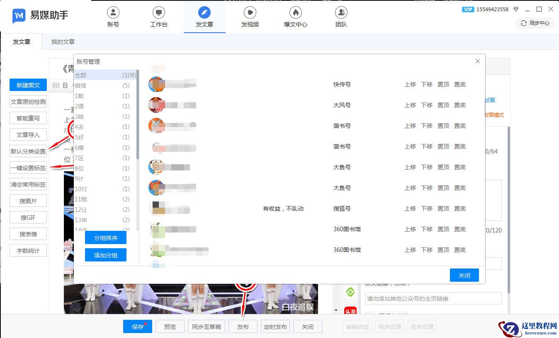The width and height of the screenshot is (559, 338).
Task: Click the note 有收益，不乱动
Action: click(x=283, y=209)
